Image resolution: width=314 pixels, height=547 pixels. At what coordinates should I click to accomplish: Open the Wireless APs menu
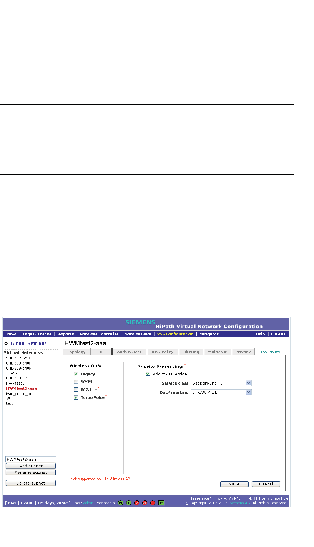(x=138, y=334)
